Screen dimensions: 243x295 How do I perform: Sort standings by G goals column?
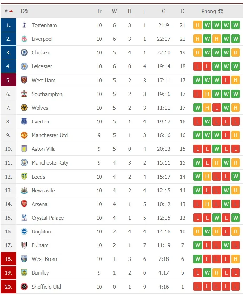pos(164,11)
